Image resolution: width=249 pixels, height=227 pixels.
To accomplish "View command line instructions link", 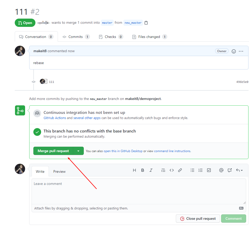I will [172, 151].
